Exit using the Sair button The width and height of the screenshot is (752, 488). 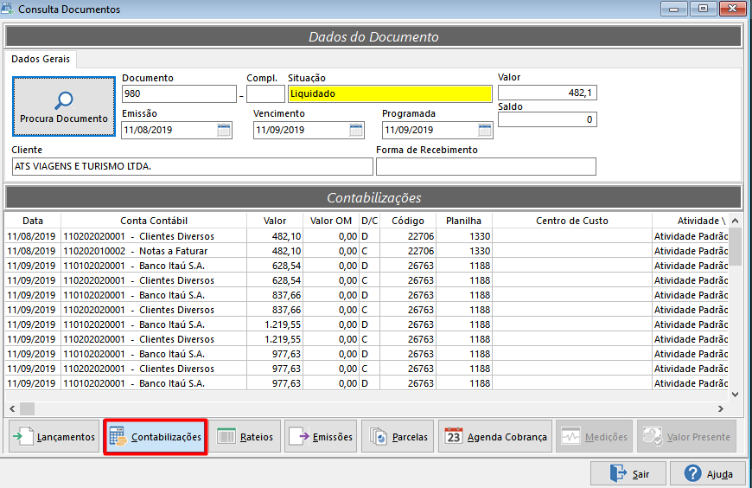point(628,474)
